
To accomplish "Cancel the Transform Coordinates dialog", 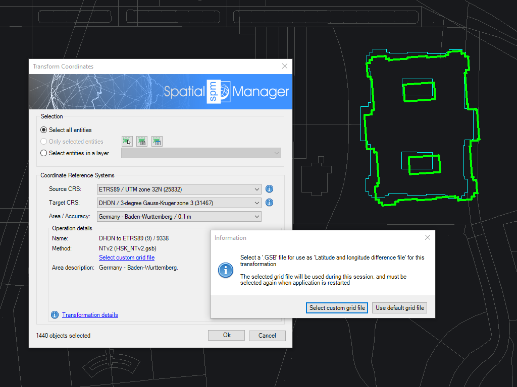I will click(x=267, y=336).
